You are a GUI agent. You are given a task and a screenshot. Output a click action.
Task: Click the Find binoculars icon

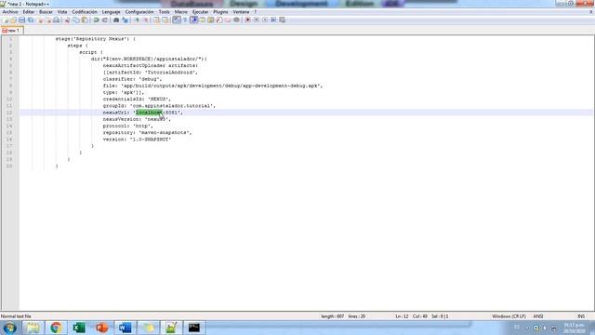(x=116, y=20)
